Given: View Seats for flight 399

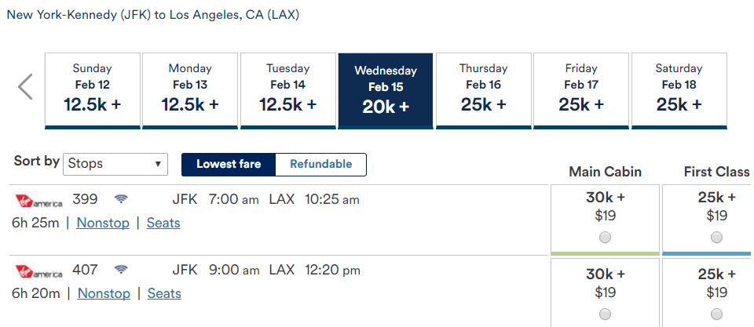Looking at the screenshot, I should point(163,223).
